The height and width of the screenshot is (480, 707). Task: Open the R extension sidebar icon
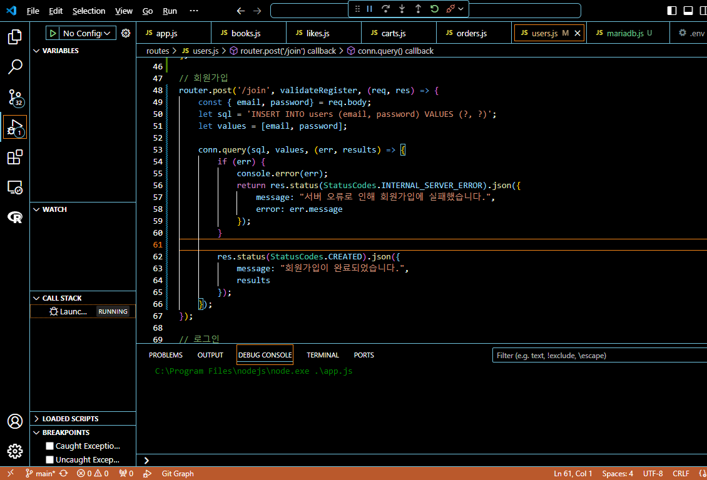(x=15, y=217)
